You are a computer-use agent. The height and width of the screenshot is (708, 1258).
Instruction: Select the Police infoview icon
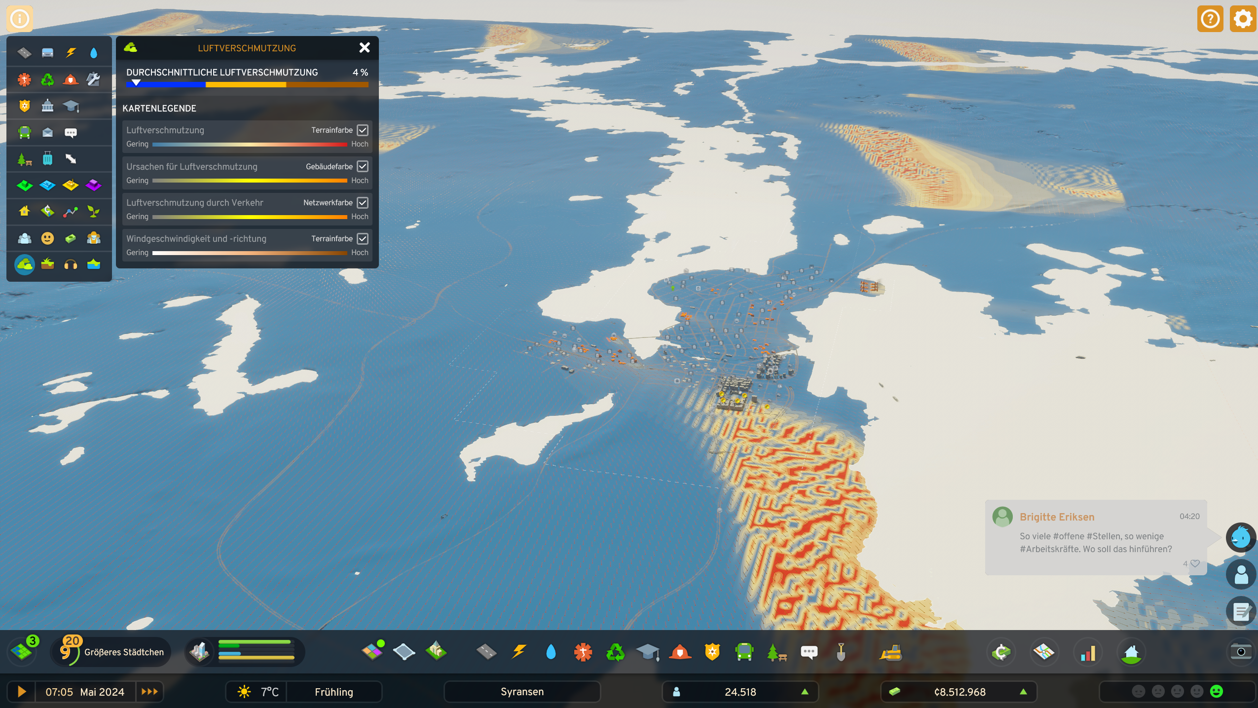pos(24,106)
